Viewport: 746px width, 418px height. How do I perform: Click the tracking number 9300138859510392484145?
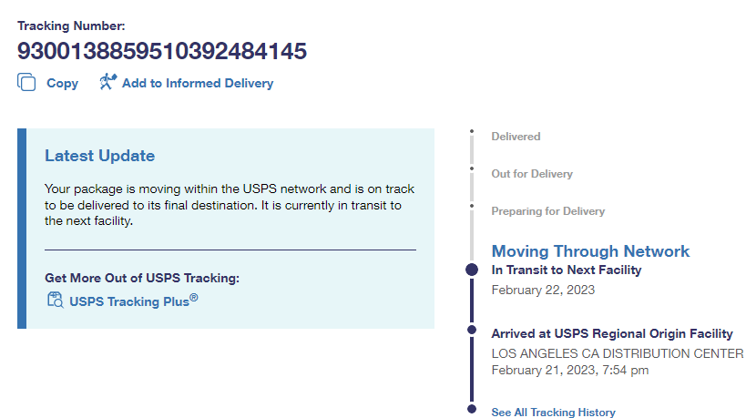162,51
